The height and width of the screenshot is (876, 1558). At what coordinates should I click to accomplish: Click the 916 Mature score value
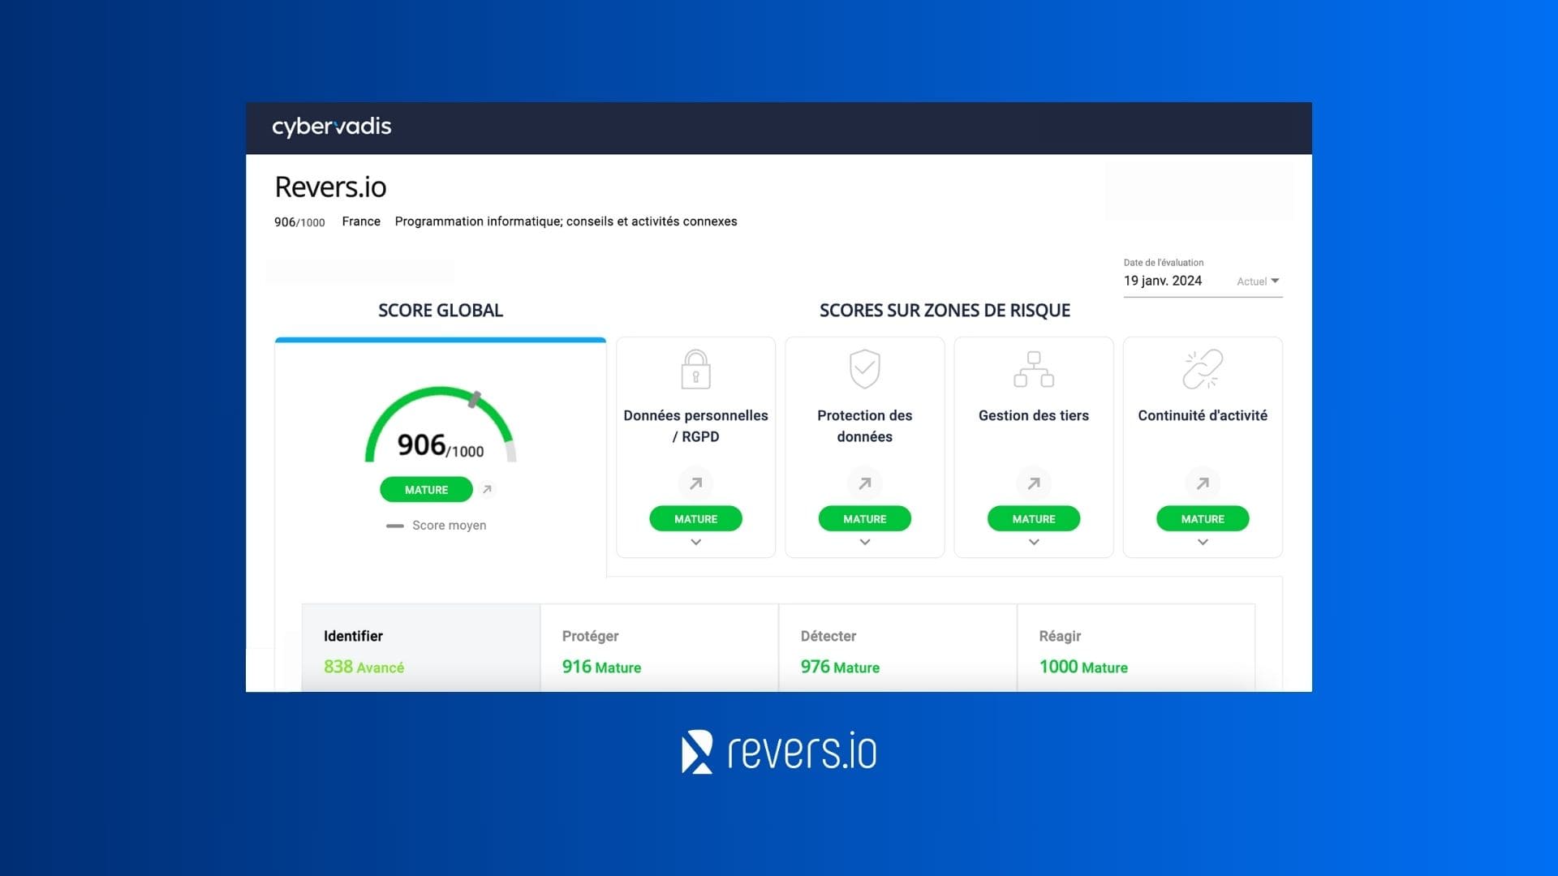coord(601,667)
